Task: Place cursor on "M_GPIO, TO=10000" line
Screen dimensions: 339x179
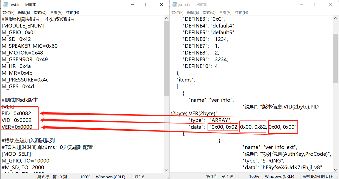Action: pos(25,161)
